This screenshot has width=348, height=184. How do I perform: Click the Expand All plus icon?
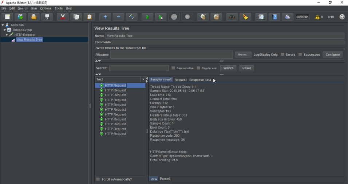coord(105,17)
